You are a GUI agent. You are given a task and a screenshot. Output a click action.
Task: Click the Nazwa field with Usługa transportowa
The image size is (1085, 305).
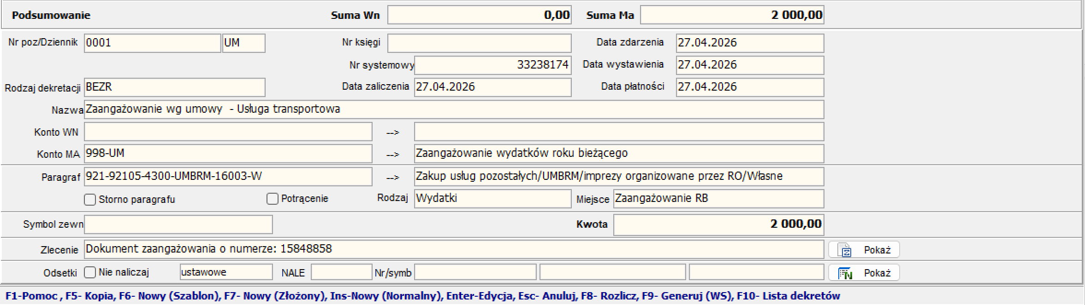[454, 109]
